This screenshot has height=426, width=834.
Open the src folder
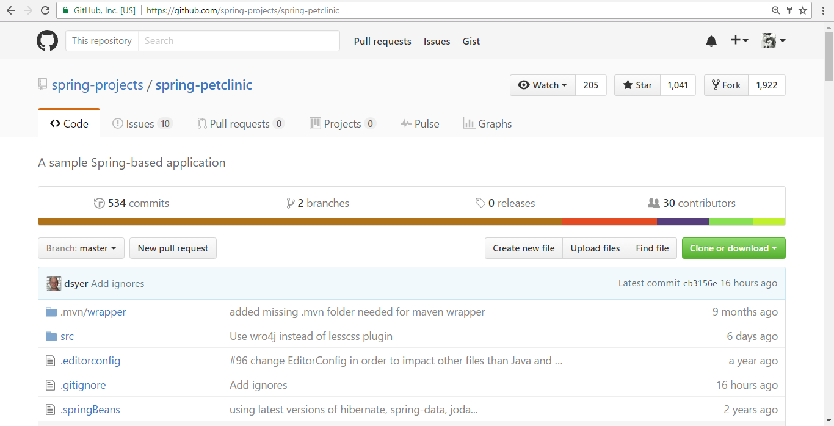[x=67, y=336]
